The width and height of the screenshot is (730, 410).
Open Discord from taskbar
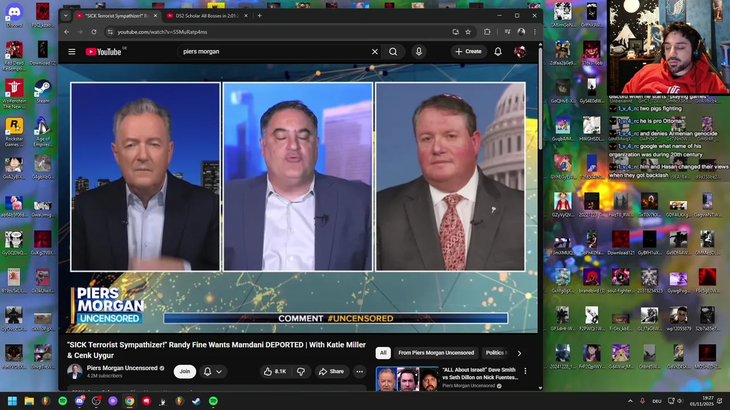[79, 401]
